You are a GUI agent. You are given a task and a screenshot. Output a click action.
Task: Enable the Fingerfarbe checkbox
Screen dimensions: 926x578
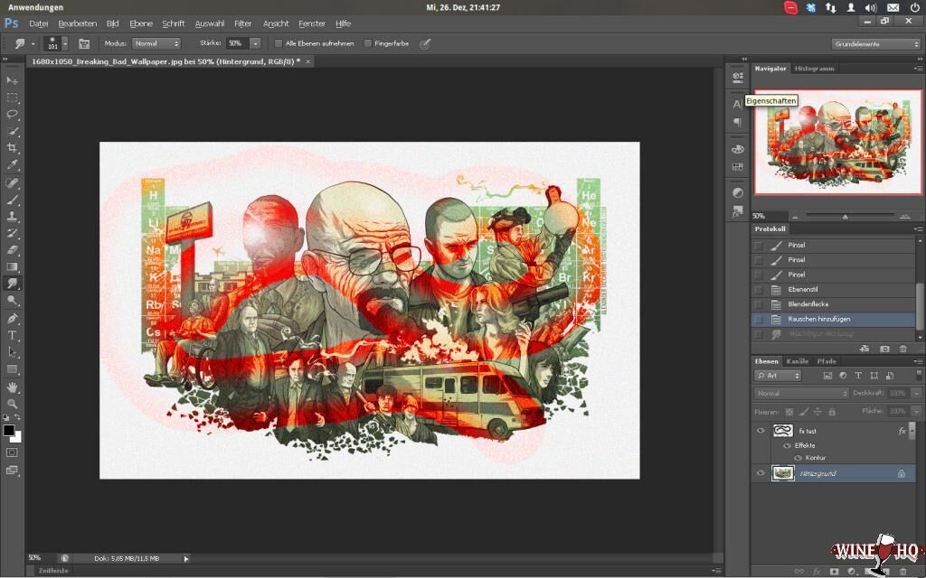pos(367,43)
